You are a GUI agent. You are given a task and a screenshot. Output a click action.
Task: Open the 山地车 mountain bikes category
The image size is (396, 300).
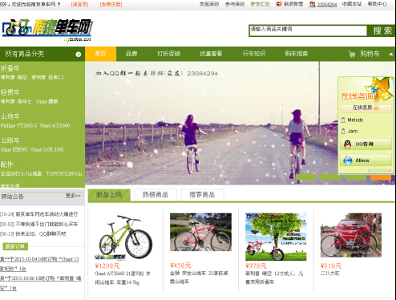(10, 116)
